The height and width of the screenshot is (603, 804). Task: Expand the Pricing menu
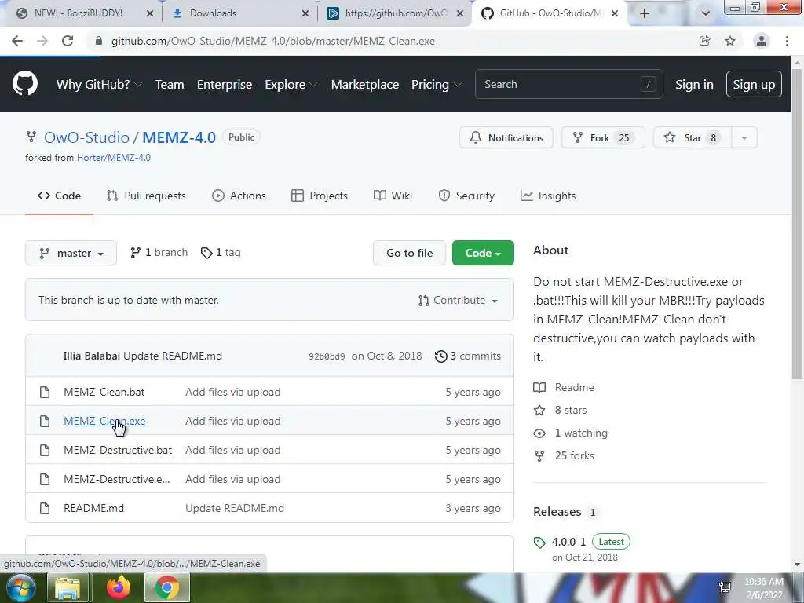pyautogui.click(x=437, y=85)
